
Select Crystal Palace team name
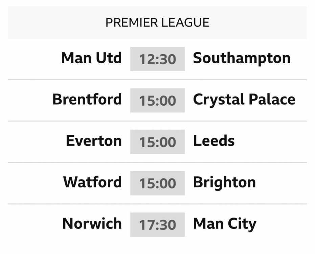point(244,100)
